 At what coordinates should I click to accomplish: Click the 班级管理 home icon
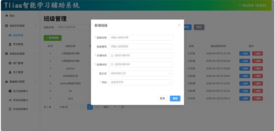tap(10, 35)
